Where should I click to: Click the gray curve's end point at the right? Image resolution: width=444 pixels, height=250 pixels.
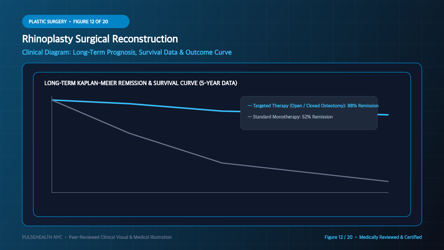click(388, 181)
